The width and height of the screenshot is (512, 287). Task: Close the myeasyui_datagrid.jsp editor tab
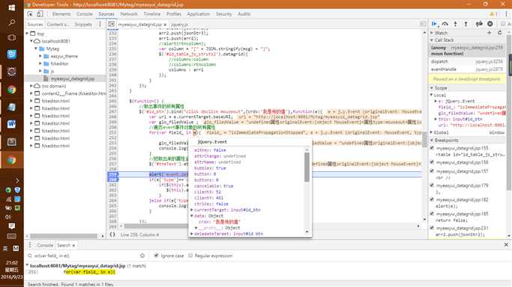pyautogui.click(x=165, y=25)
